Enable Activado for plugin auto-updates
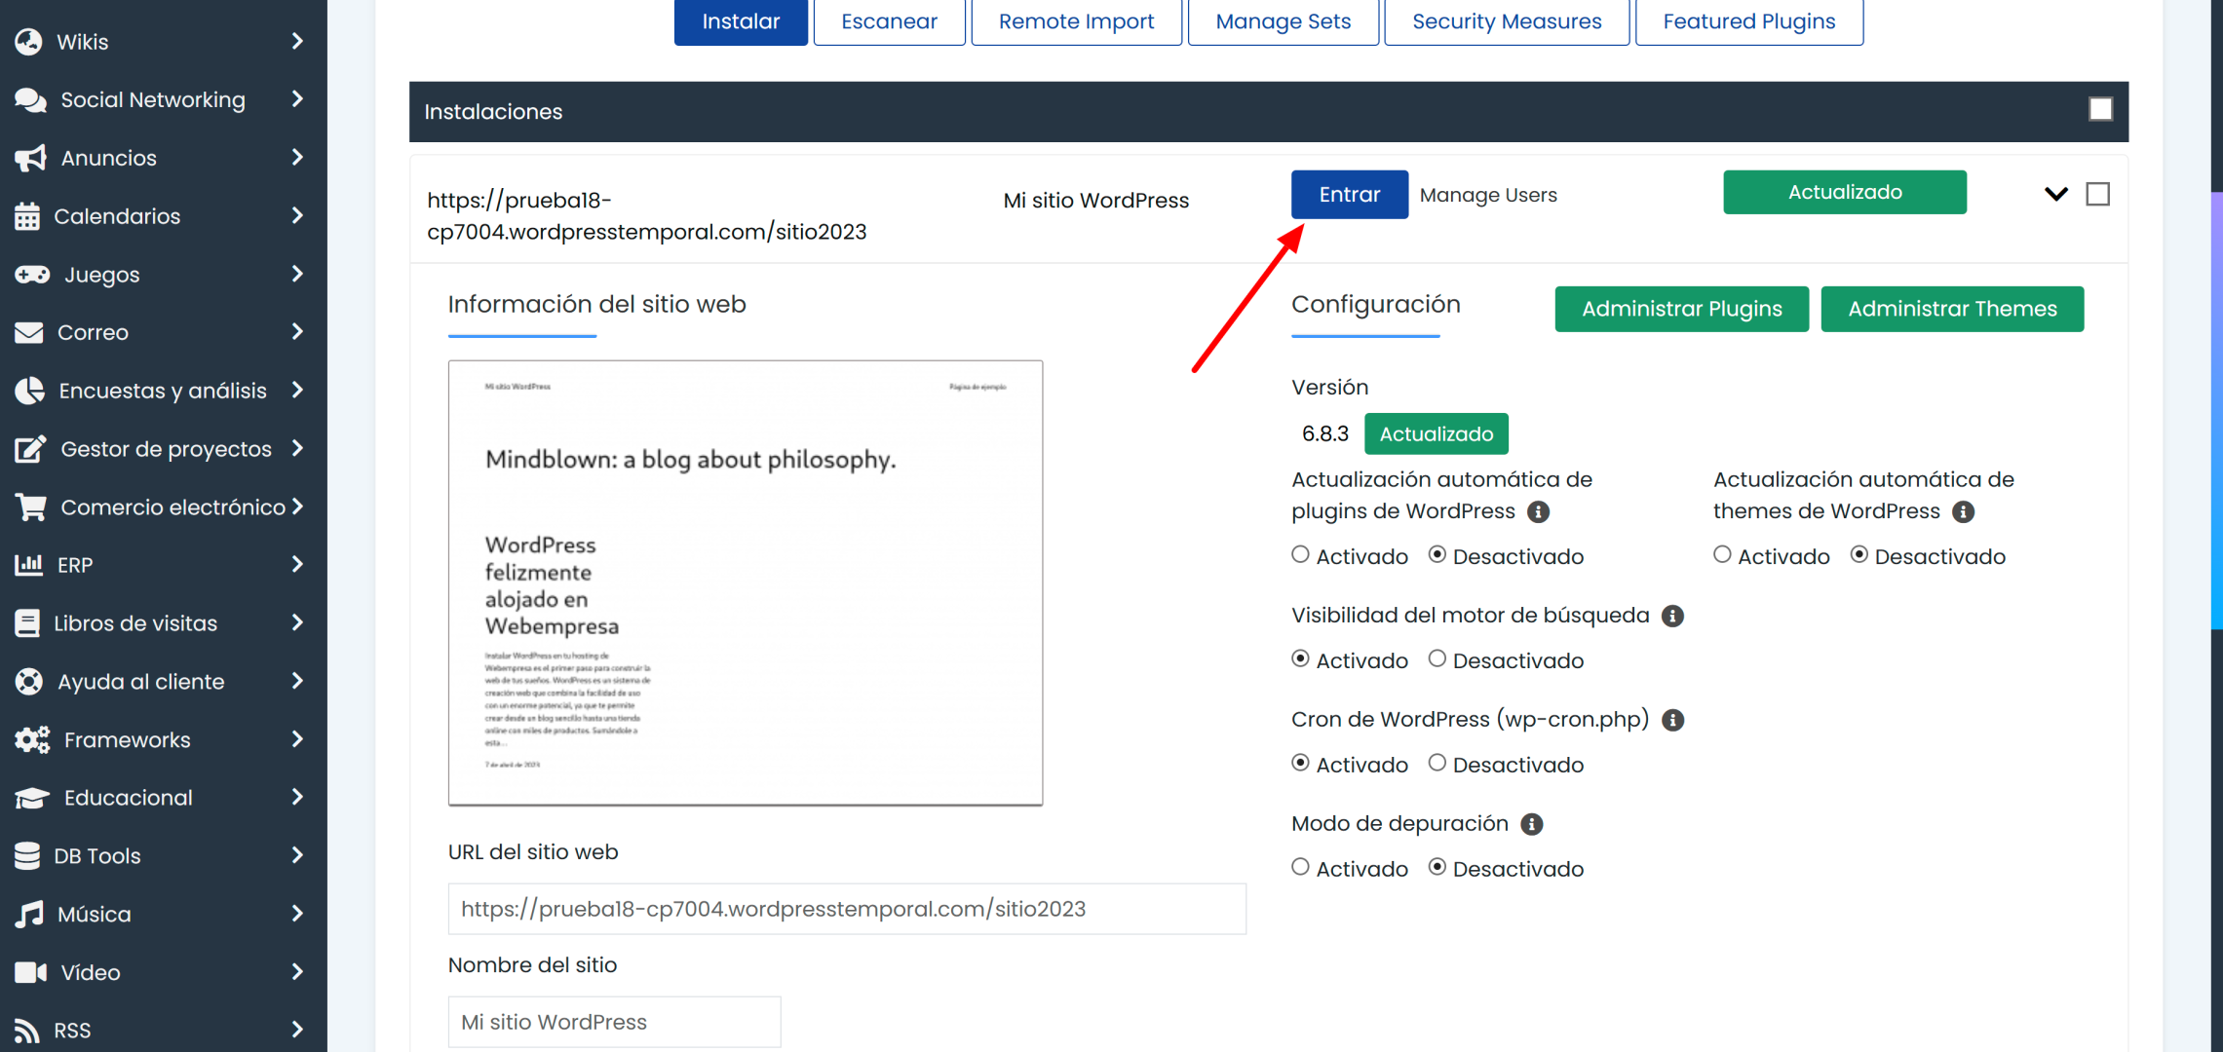Viewport: 2223px width, 1052px height. click(1300, 555)
